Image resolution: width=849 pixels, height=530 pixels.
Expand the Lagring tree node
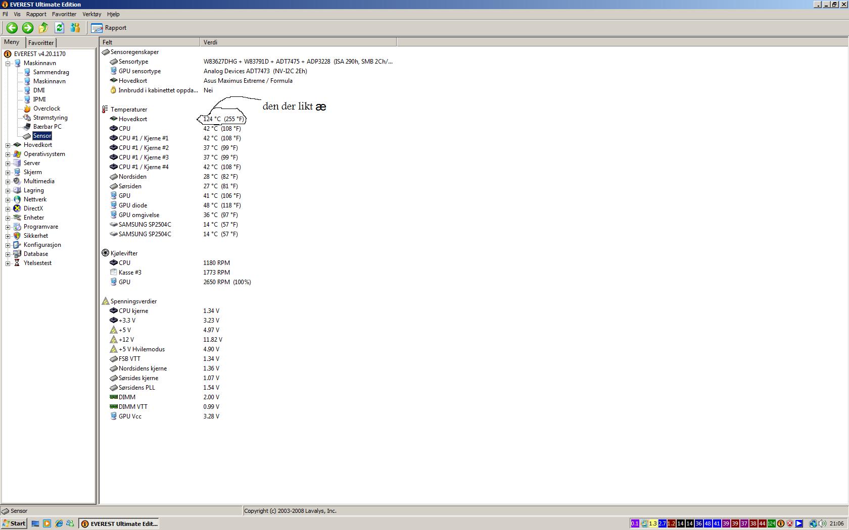(8, 191)
